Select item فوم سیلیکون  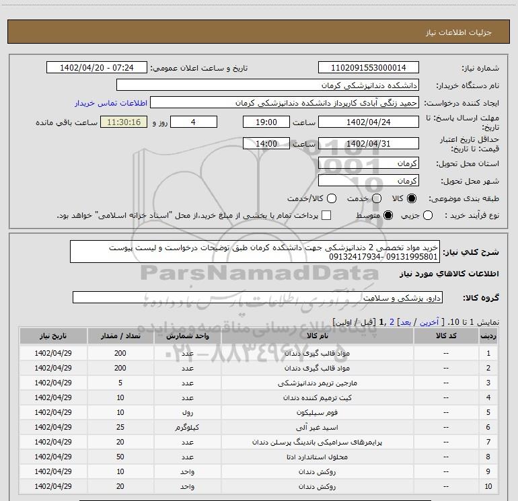tap(317, 412)
